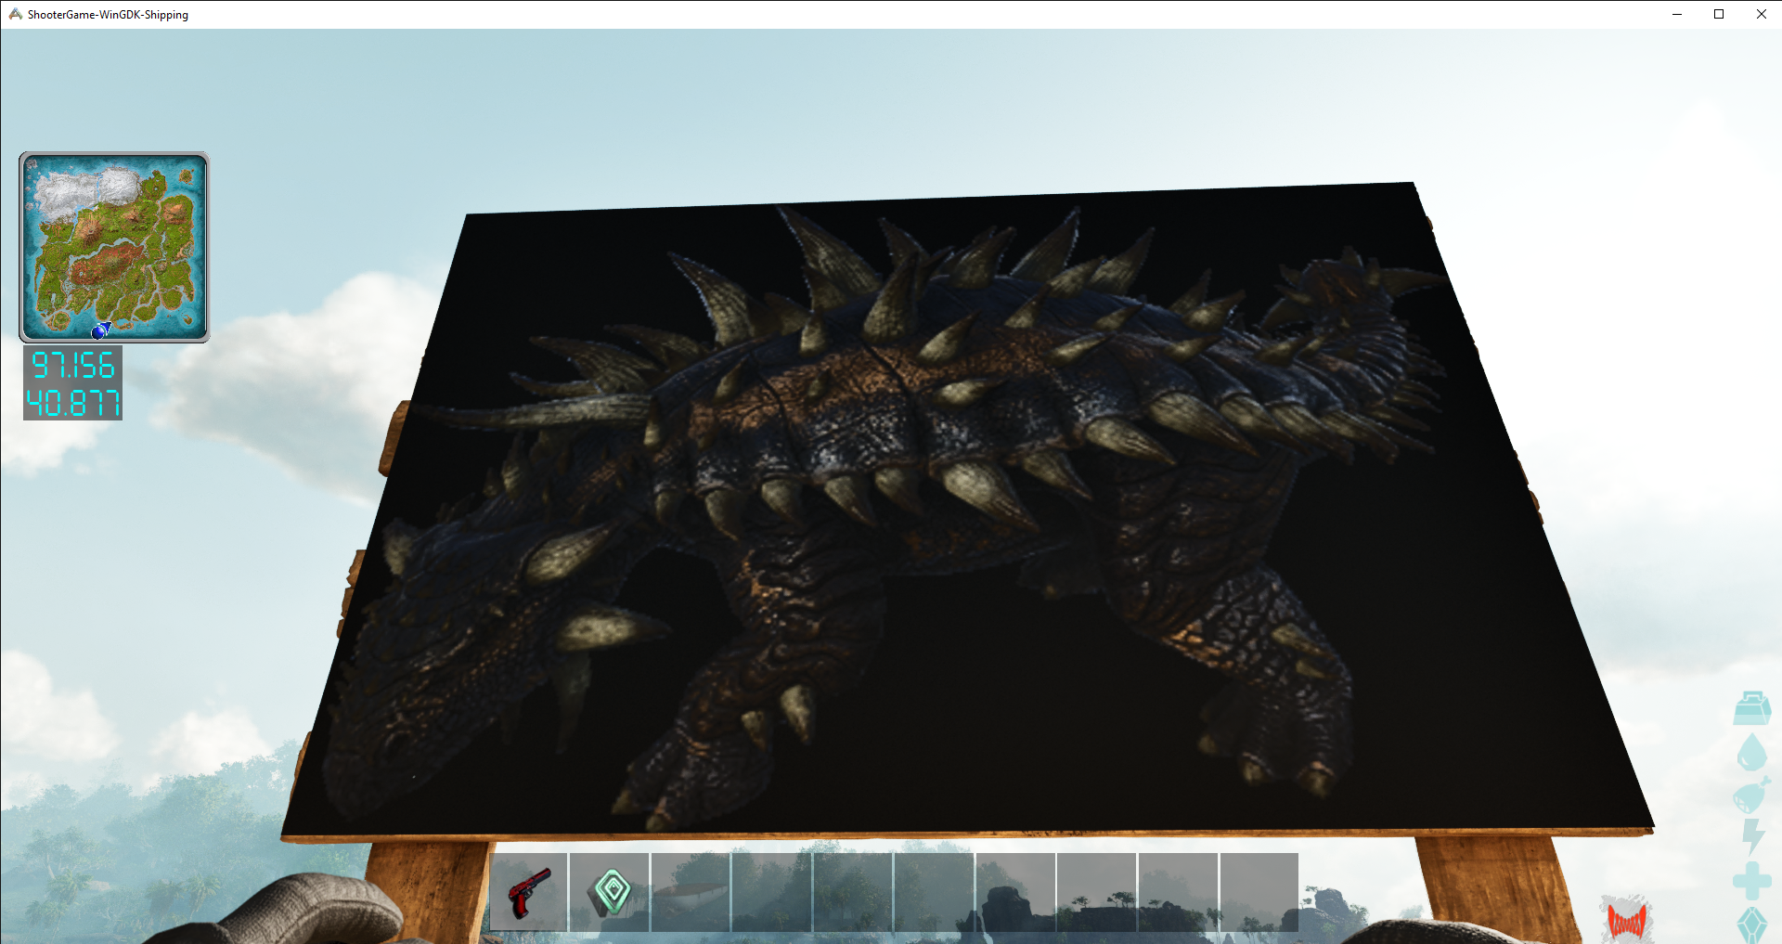
Task: Minimize the ShooterGame window
Action: pyautogui.click(x=1677, y=14)
